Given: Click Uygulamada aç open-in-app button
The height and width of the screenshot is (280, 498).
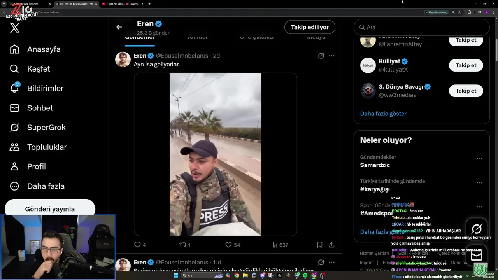Looking at the screenshot, I should (x=436, y=12).
